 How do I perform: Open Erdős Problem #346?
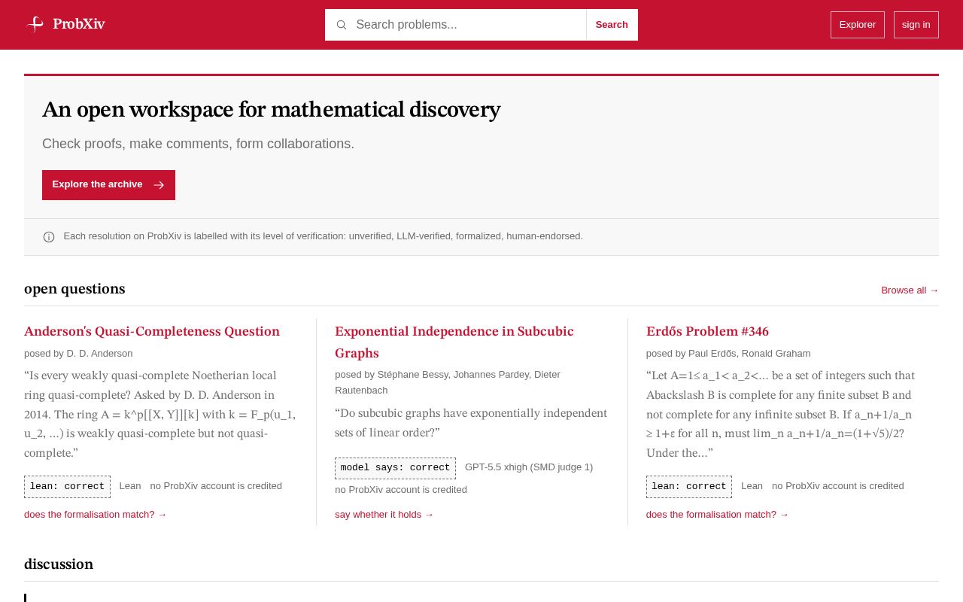707,332
